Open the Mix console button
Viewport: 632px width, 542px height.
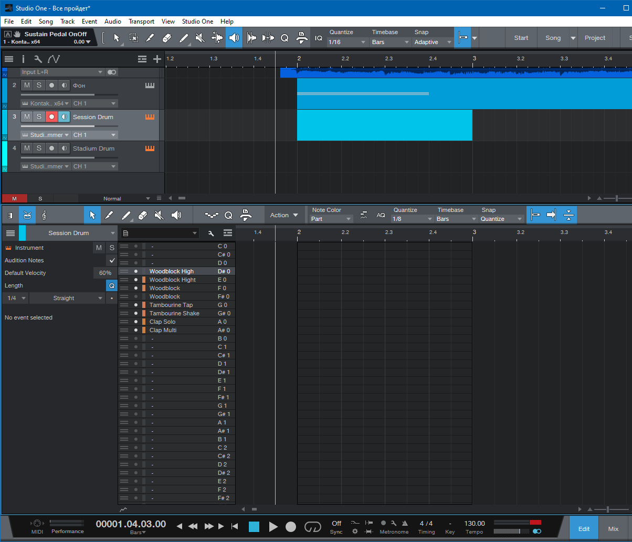pyautogui.click(x=613, y=529)
